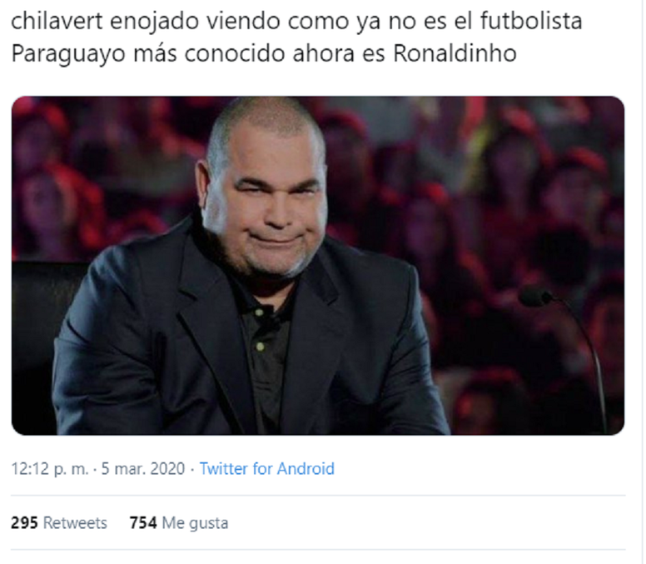Select the number 754 likes count

143,523
